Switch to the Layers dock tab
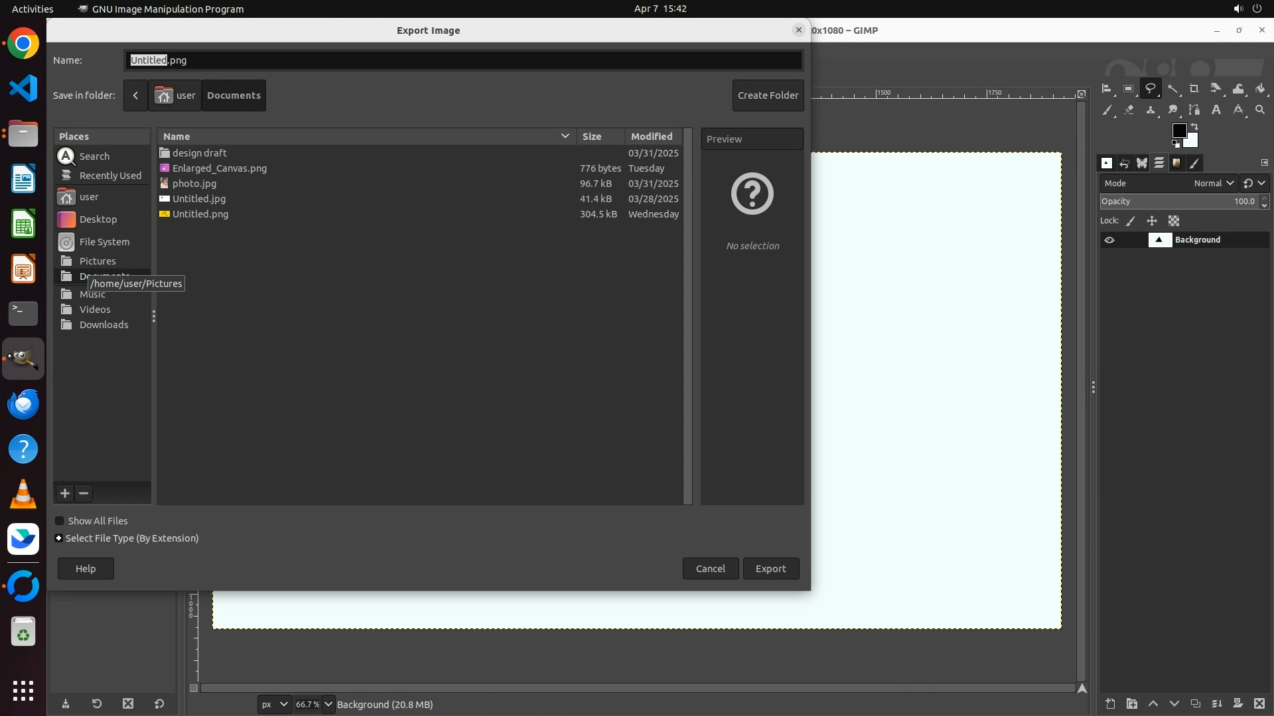Image resolution: width=1274 pixels, height=716 pixels. click(1159, 163)
